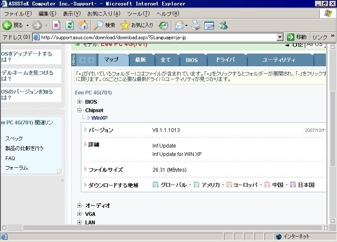Image resolution: width=337 pixels, height=242 pixels.
Task: Click the Edit page toolbar icon
Action: coord(209,25)
